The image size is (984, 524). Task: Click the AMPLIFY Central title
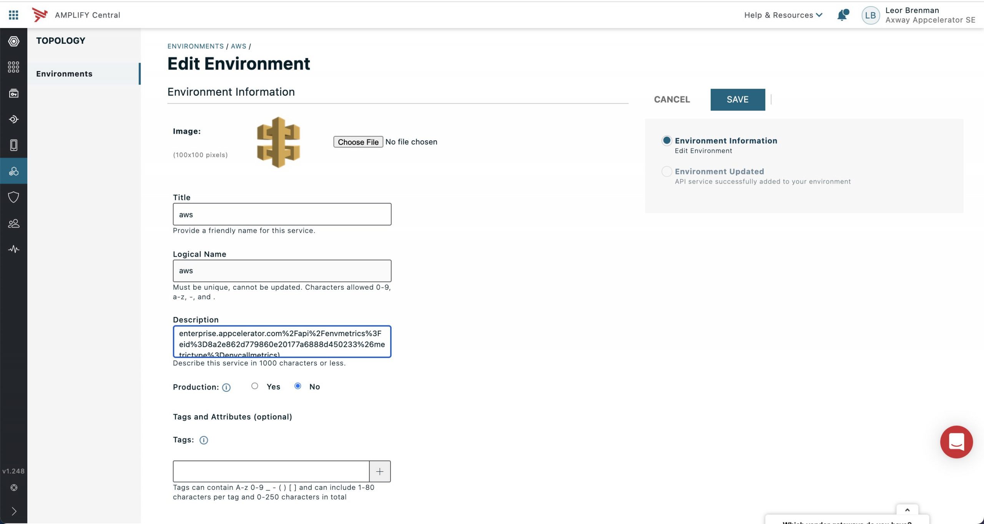(x=87, y=15)
